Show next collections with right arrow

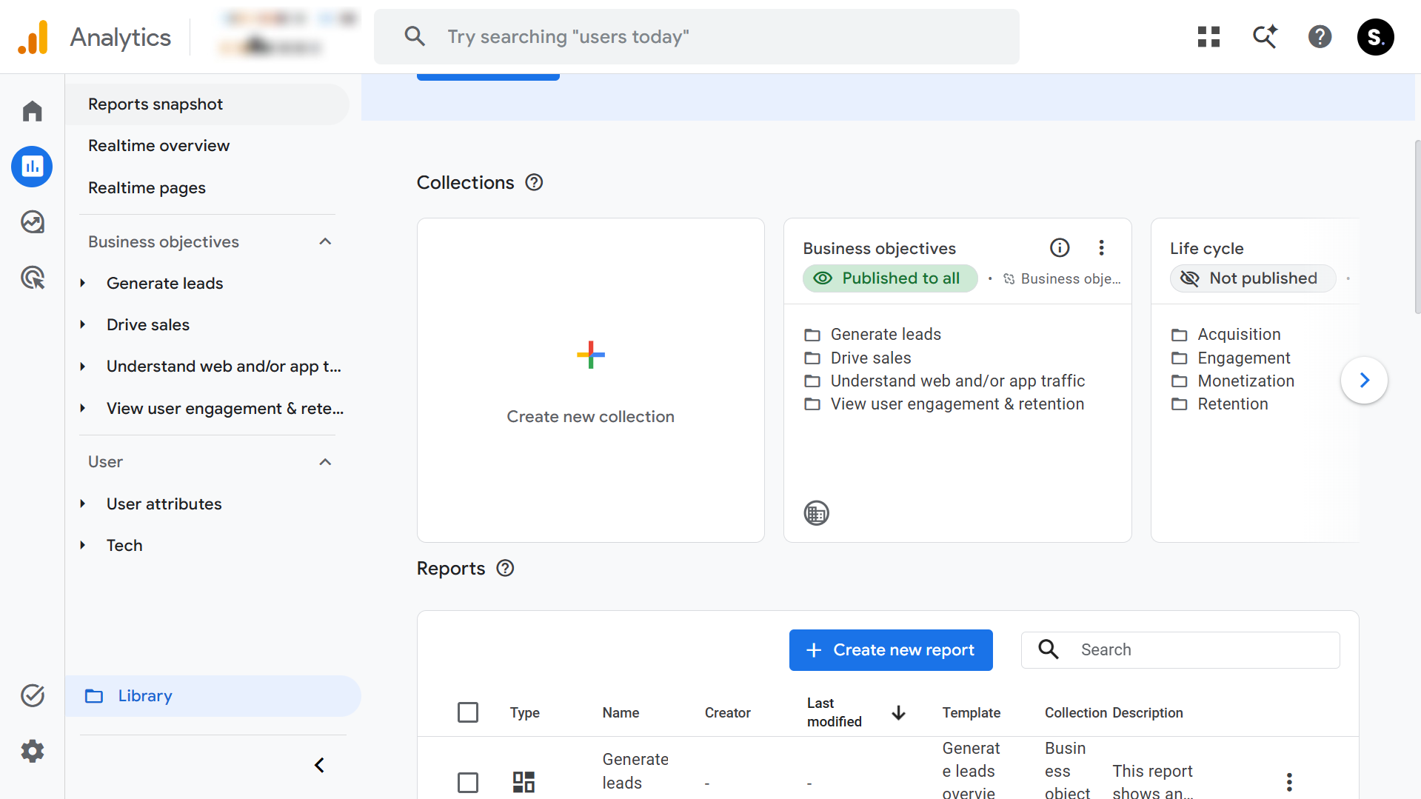coord(1364,380)
